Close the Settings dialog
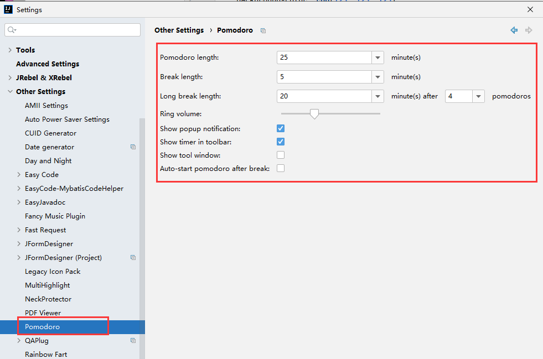 point(530,9)
